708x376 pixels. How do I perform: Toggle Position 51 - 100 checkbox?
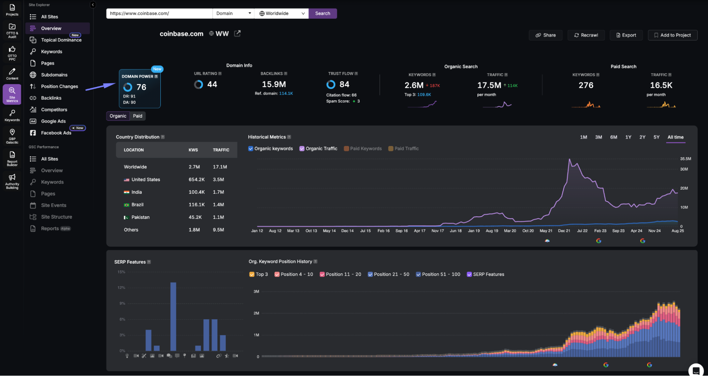pyautogui.click(x=418, y=274)
